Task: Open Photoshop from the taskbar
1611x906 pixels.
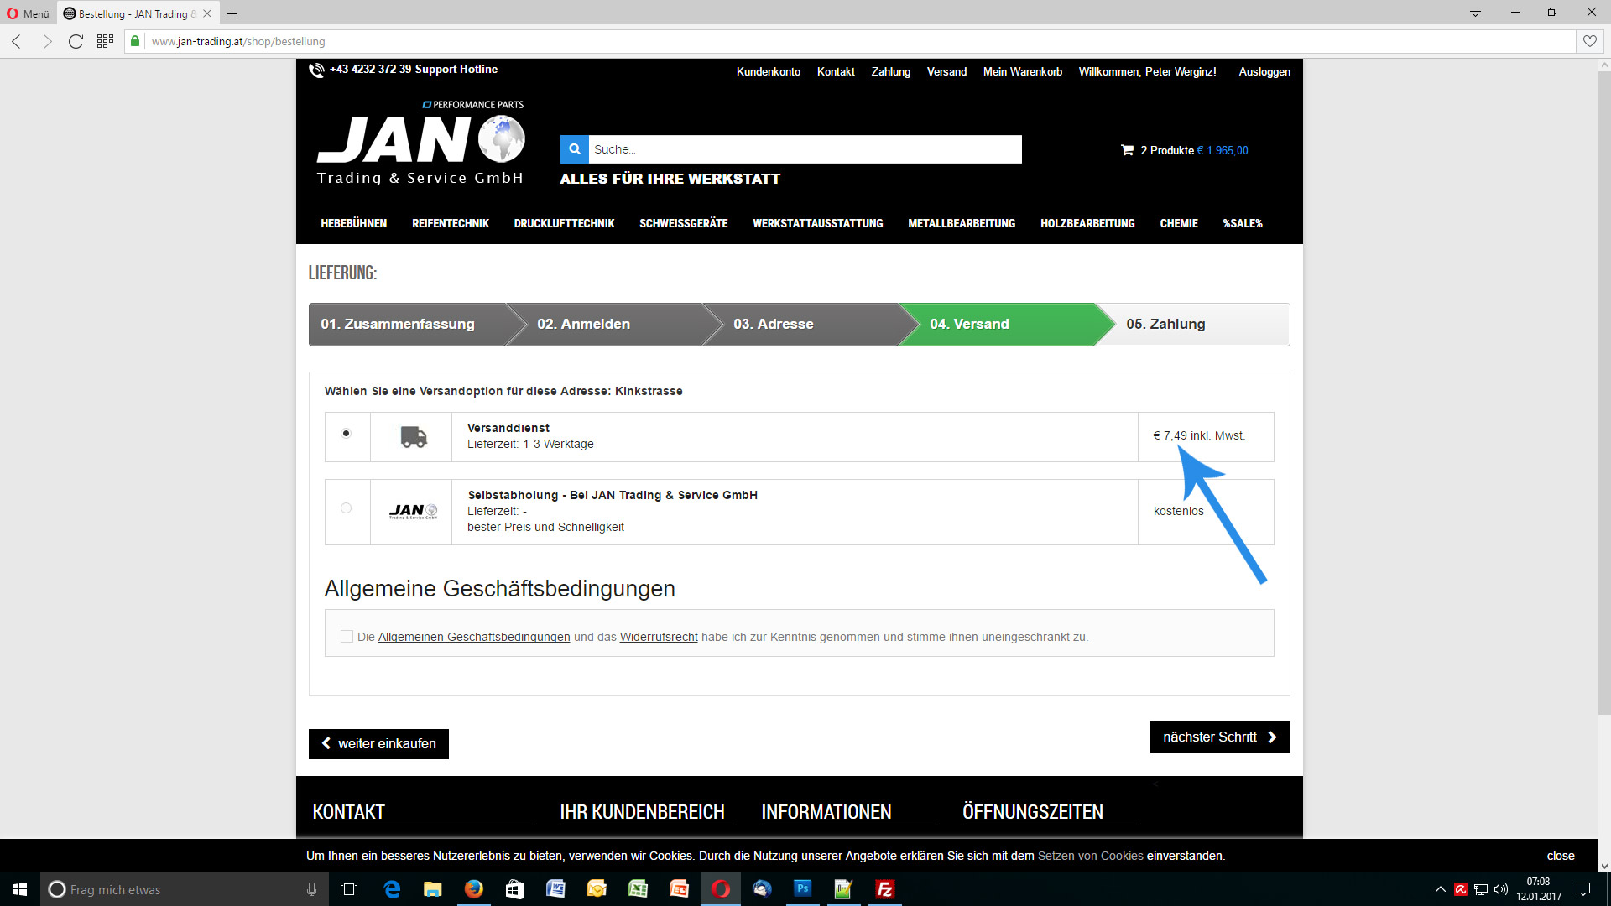Action: click(803, 889)
